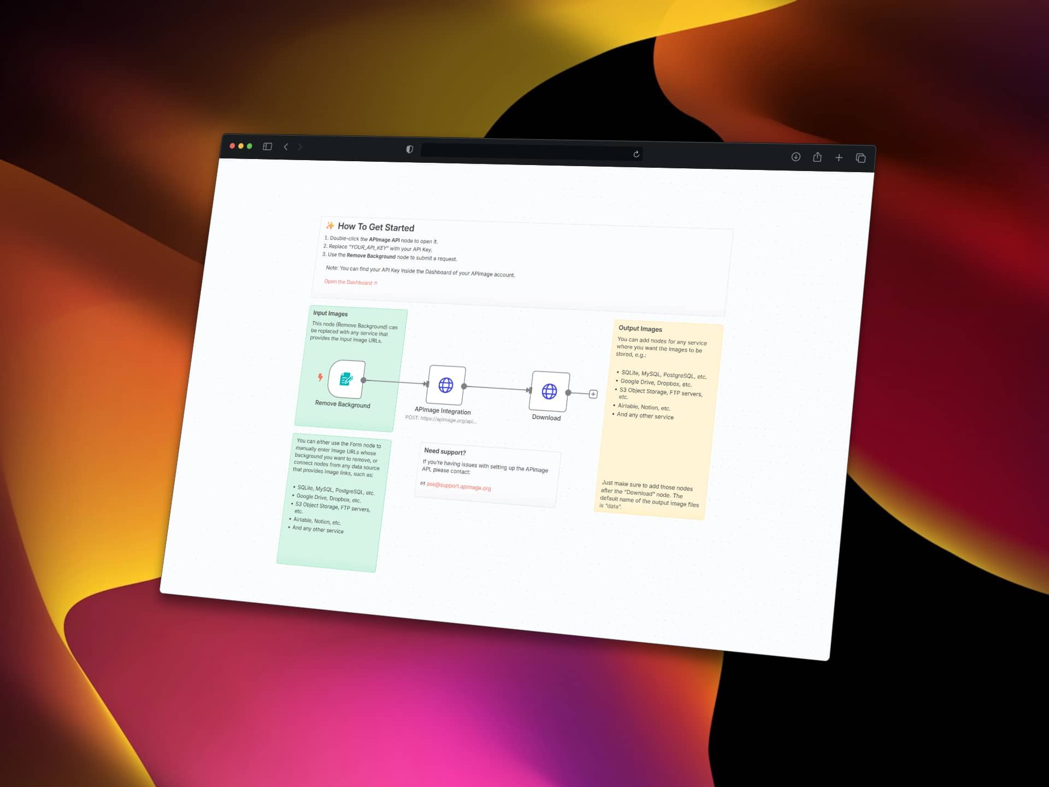This screenshot has height=787, width=1049.
Task: Go back with the browser back arrow
Action: click(286, 146)
